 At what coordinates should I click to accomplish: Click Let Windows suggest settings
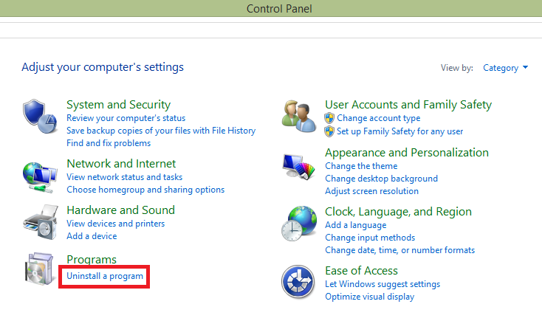click(x=382, y=284)
